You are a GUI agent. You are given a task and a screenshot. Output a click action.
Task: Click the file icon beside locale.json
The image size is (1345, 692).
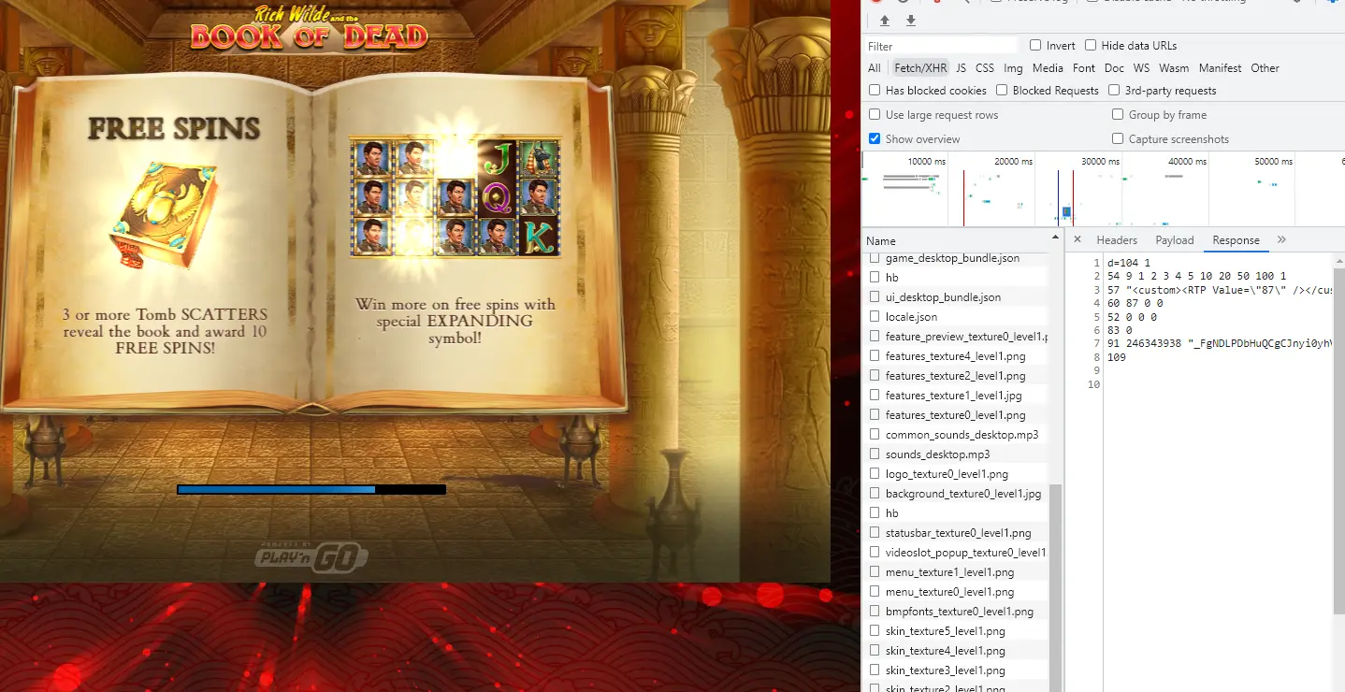click(x=875, y=317)
